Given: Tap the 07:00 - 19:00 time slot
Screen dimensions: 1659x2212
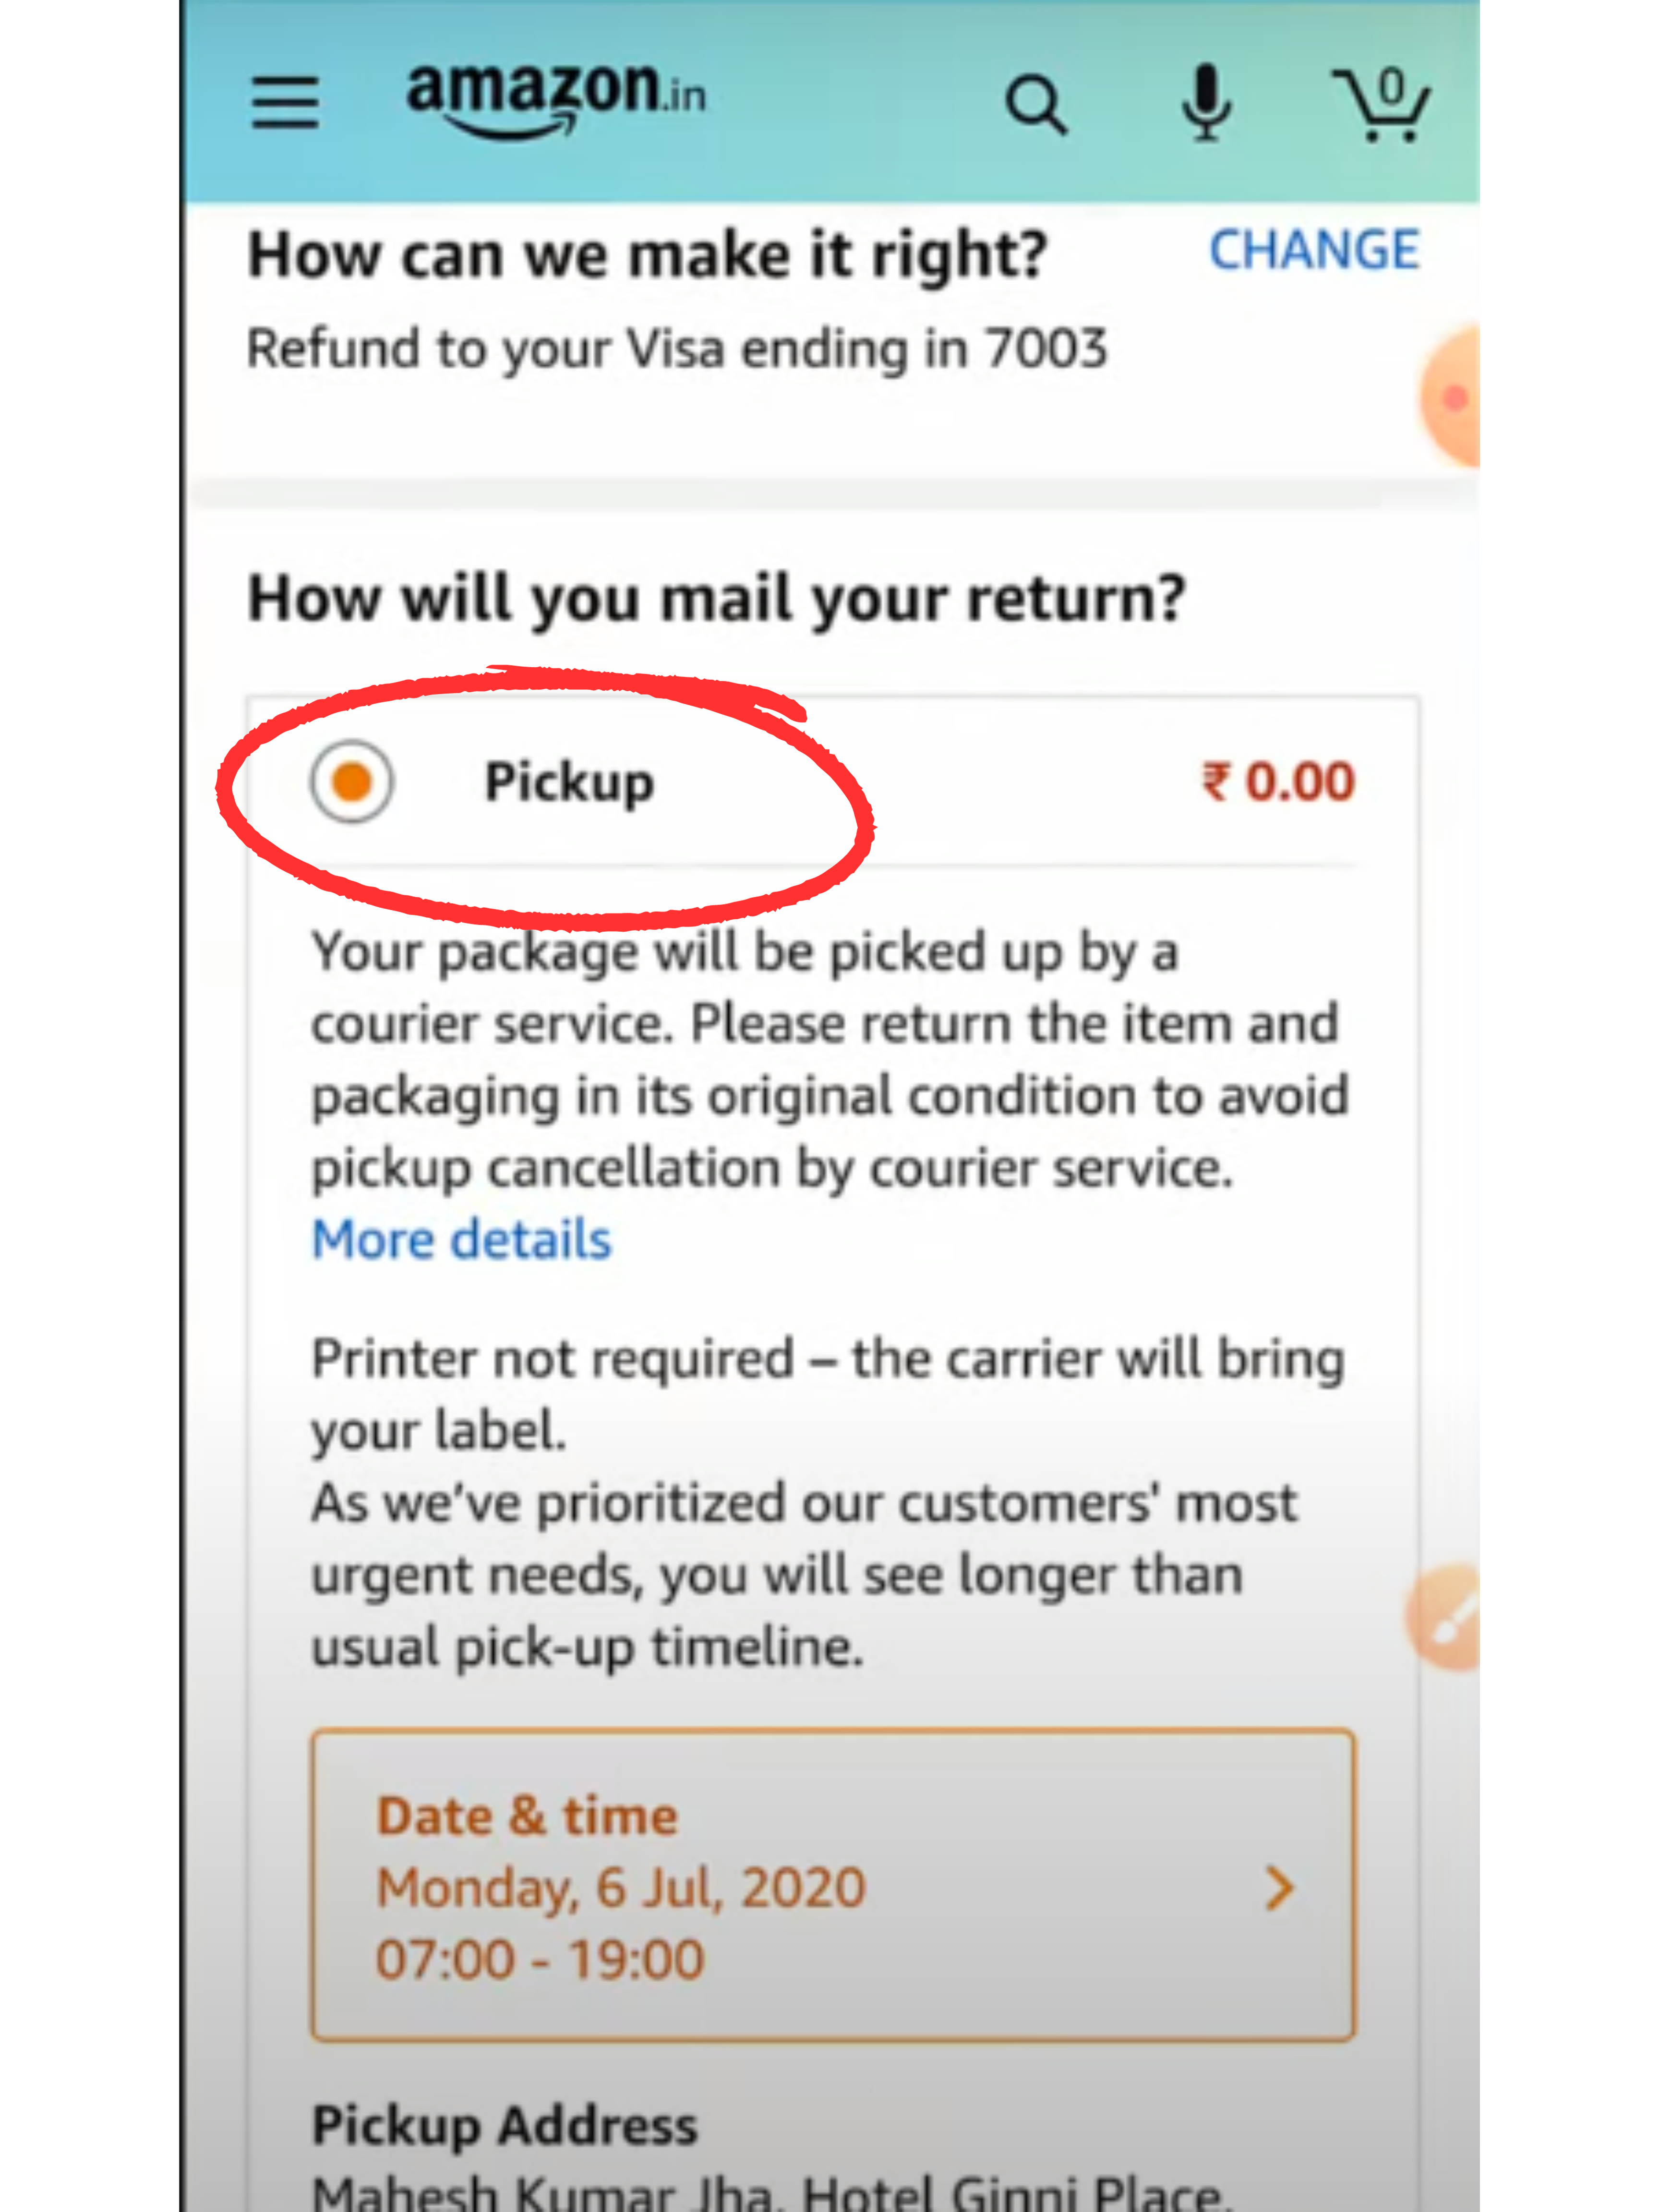Looking at the screenshot, I should (540, 1959).
